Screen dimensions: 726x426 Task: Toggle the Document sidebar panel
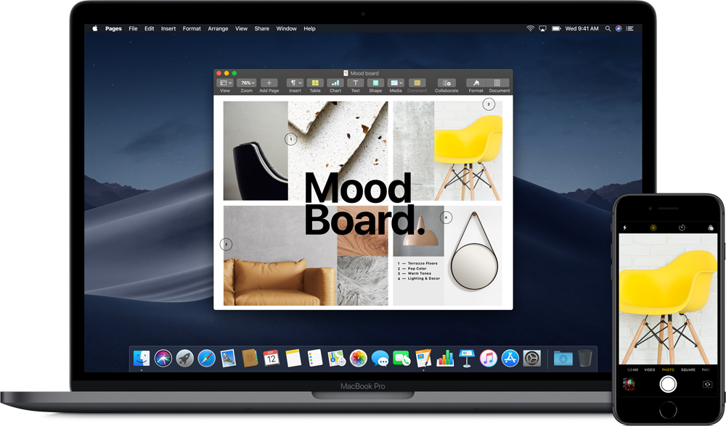(499, 83)
